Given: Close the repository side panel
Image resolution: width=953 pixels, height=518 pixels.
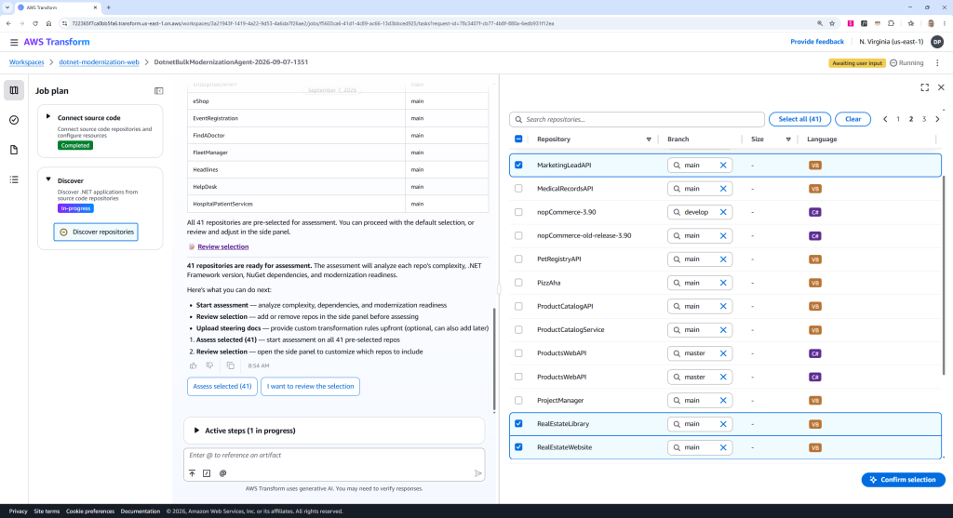Looking at the screenshot, I should [941, 87].
